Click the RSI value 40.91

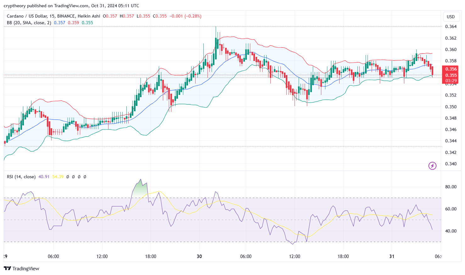point(44,177)
